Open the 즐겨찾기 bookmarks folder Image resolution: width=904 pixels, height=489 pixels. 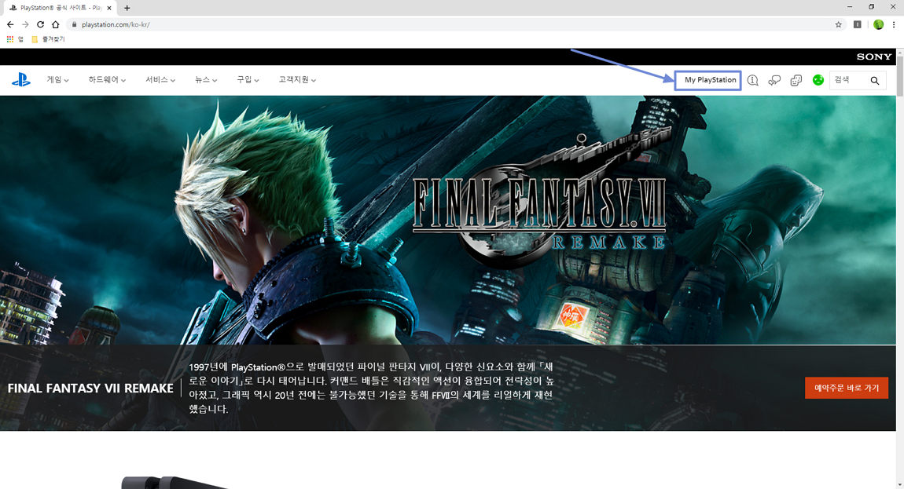click(x=48, y=39)
